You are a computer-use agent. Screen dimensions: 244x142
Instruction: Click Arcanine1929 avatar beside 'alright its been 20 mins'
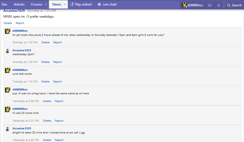[7, 129]
